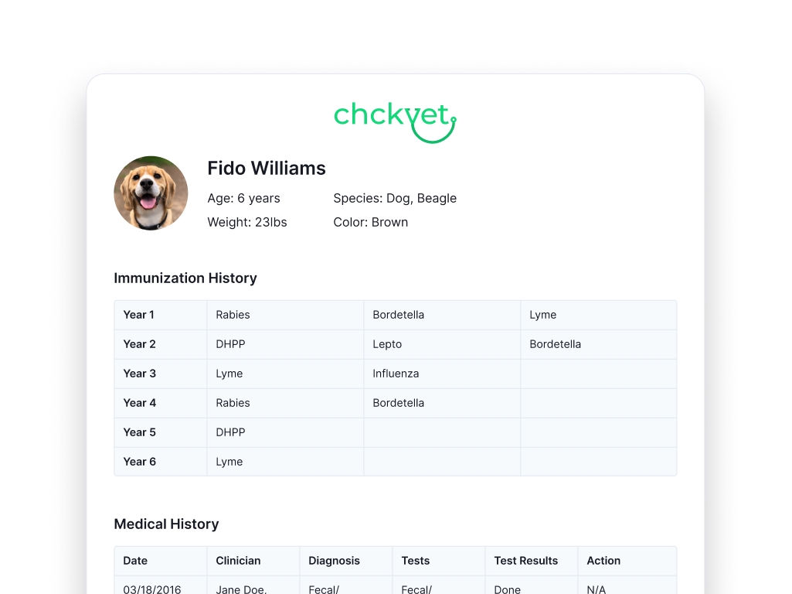This screenshot has width=792, height=594.
Task: Click Rabies in the Year 1 row
Action: coord(233,315)
